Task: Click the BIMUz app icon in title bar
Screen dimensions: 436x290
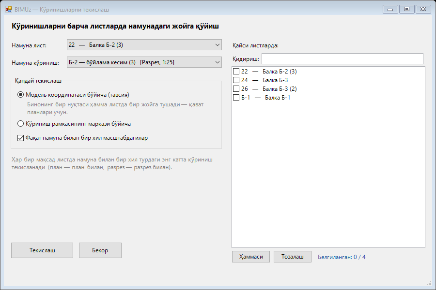Action: point(9,10)
